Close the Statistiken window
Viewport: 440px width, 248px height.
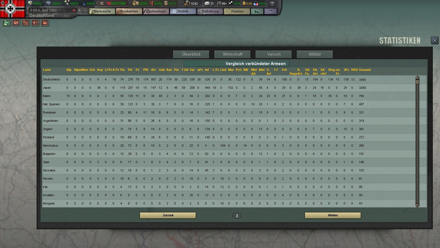434,40
